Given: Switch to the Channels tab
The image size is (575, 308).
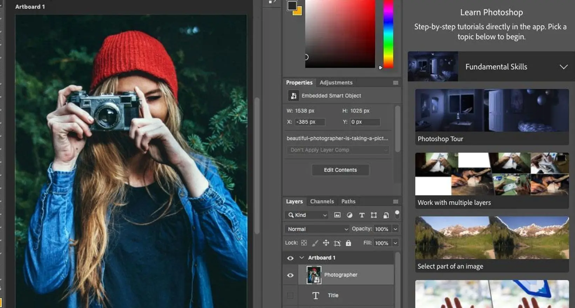Looking at the screenshot, I should [322, 202].
